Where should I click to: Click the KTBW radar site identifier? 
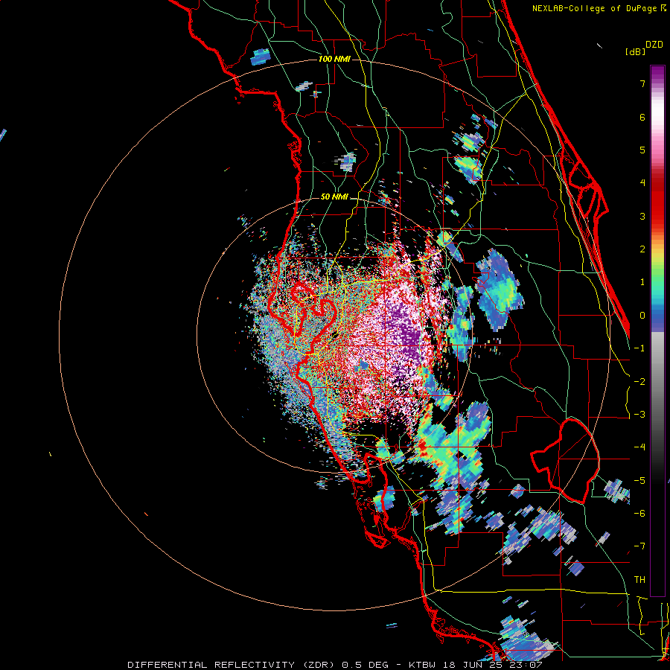(x=423, y=665)
